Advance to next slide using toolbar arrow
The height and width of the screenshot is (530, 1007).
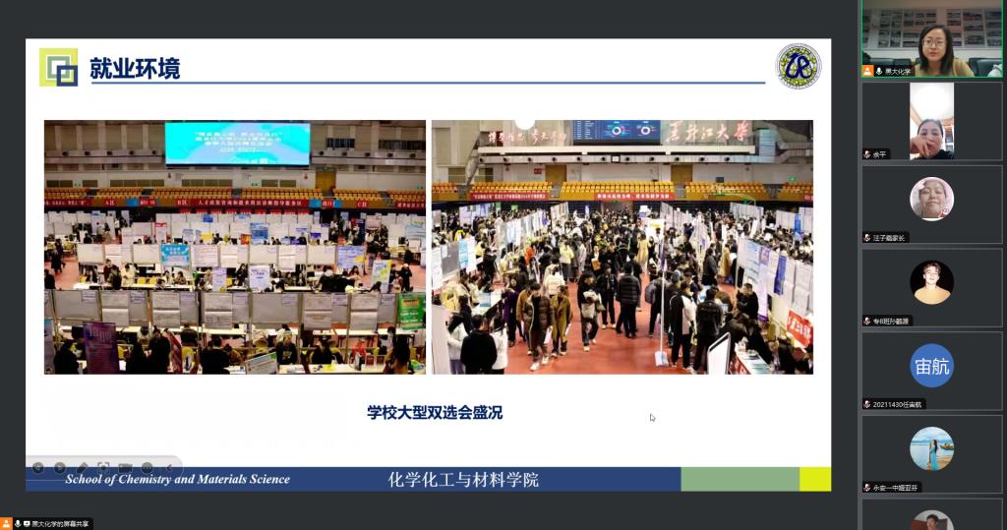click(60, 468)
